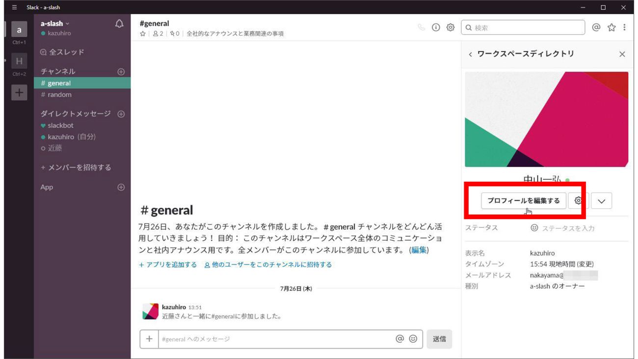Viewport: 638px width, 359px height.
Task: Click the 13:51 message timestamp
Action: click(x=195, y=307)
